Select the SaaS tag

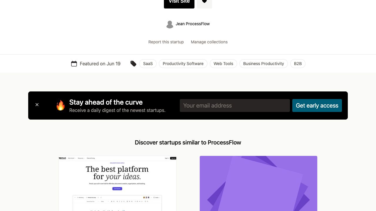[148, 64]
